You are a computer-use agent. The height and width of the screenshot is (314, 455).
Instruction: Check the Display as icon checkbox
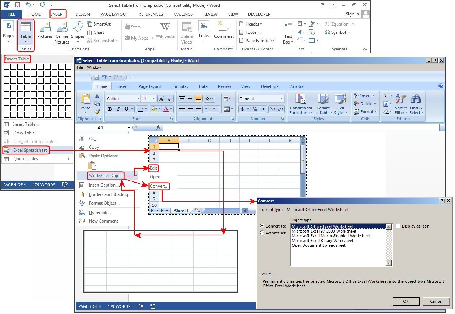(398, 226)
